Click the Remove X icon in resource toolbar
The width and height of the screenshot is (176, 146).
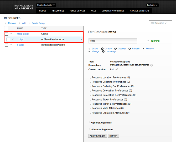click(6, 23)
